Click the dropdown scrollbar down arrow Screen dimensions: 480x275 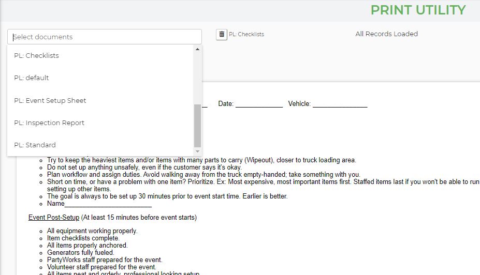pos(197,151)
